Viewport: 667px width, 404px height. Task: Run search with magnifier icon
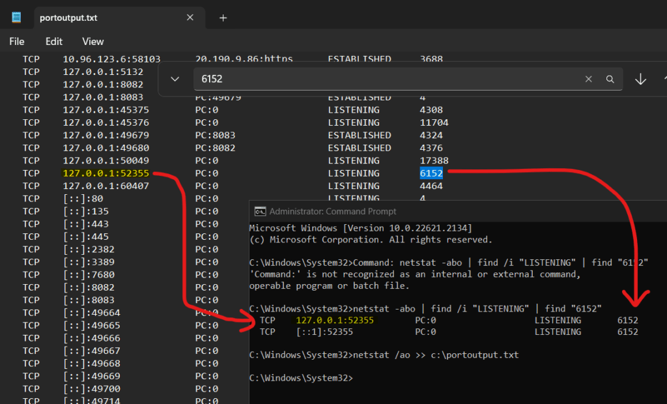point(610,79)
